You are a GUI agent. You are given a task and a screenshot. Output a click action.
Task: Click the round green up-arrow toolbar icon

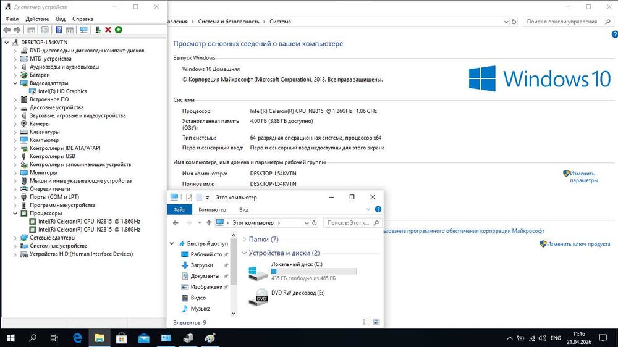119,30
